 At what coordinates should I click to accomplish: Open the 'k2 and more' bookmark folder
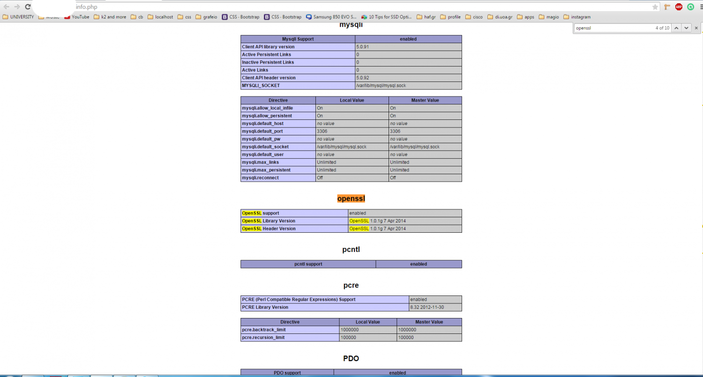[x=110, y=17]
